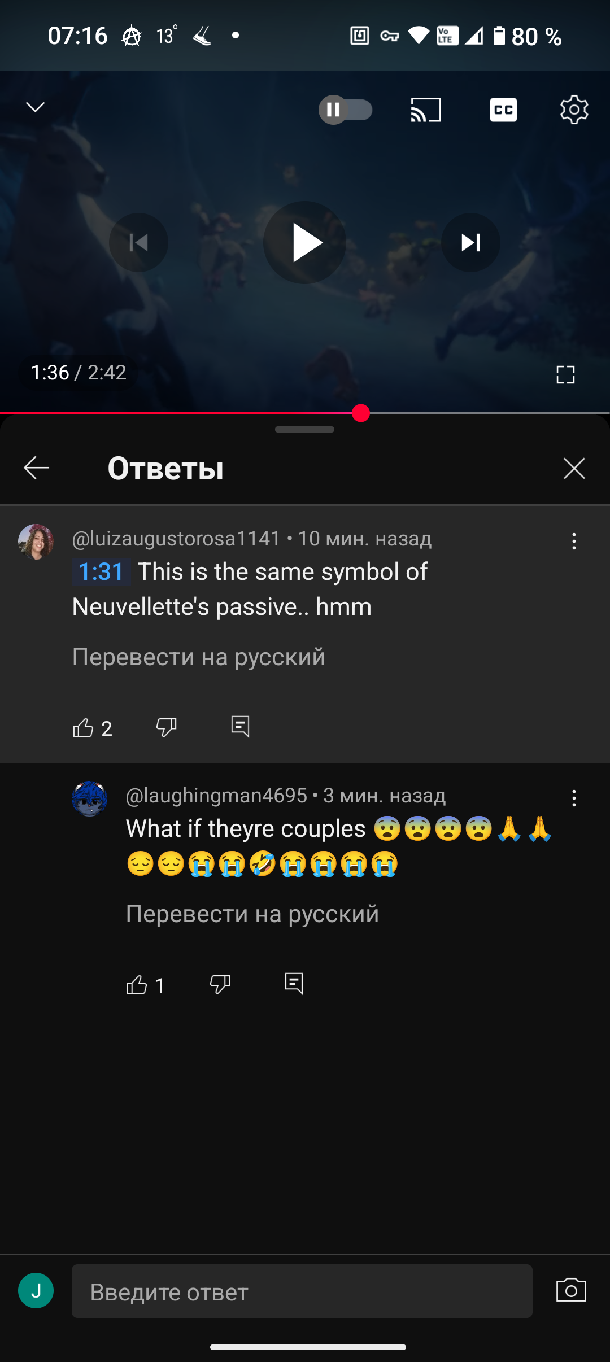The image size is (610, 1362).
Task: Click the red playhead on the progress bar
Action: point(361,413)
